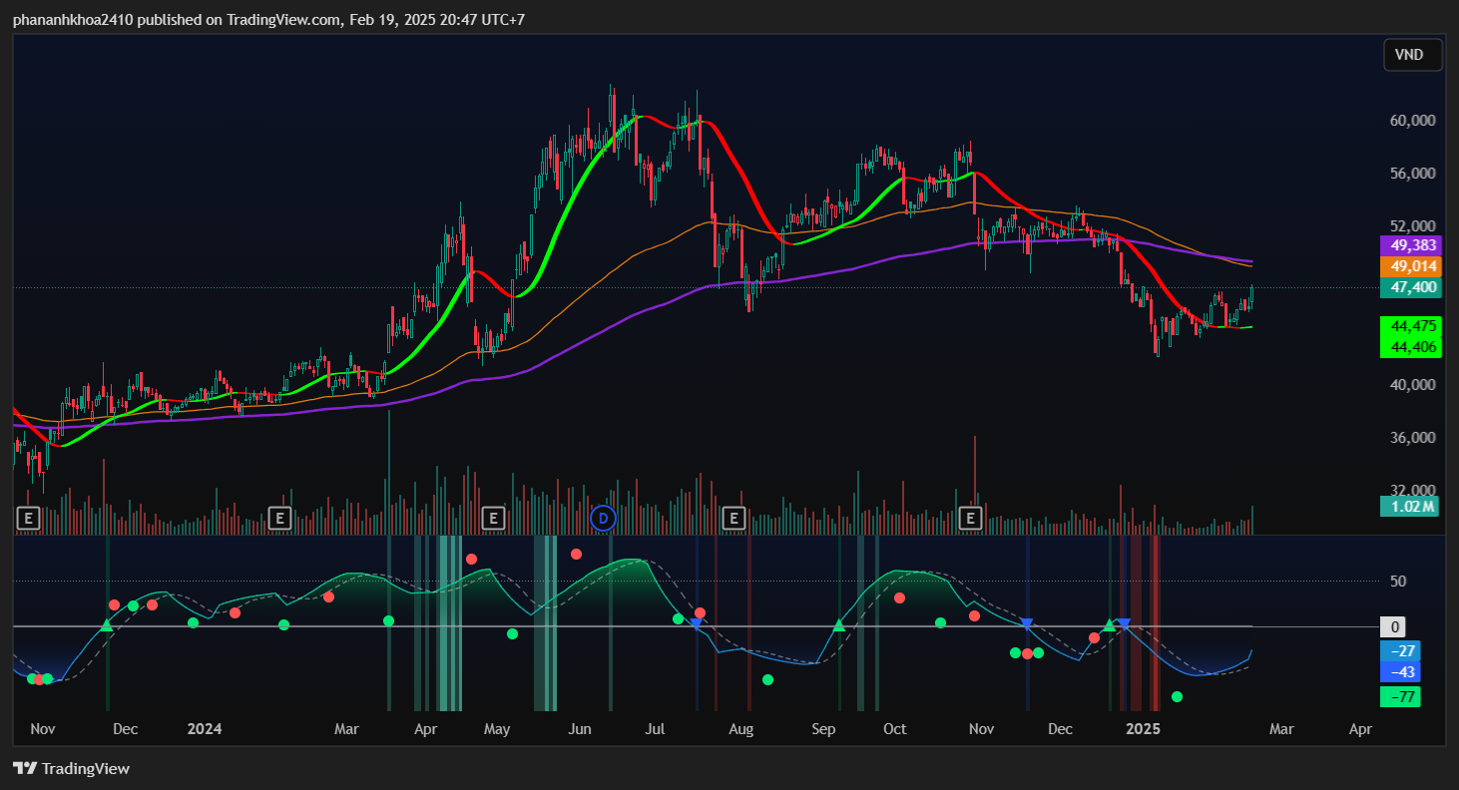Click the 2025 label on time axis
1459x790 pixels.
coord(1143,729)
